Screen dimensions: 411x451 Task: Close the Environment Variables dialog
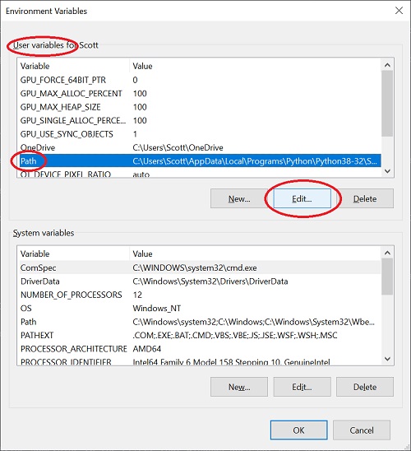[x=399, y=11]
